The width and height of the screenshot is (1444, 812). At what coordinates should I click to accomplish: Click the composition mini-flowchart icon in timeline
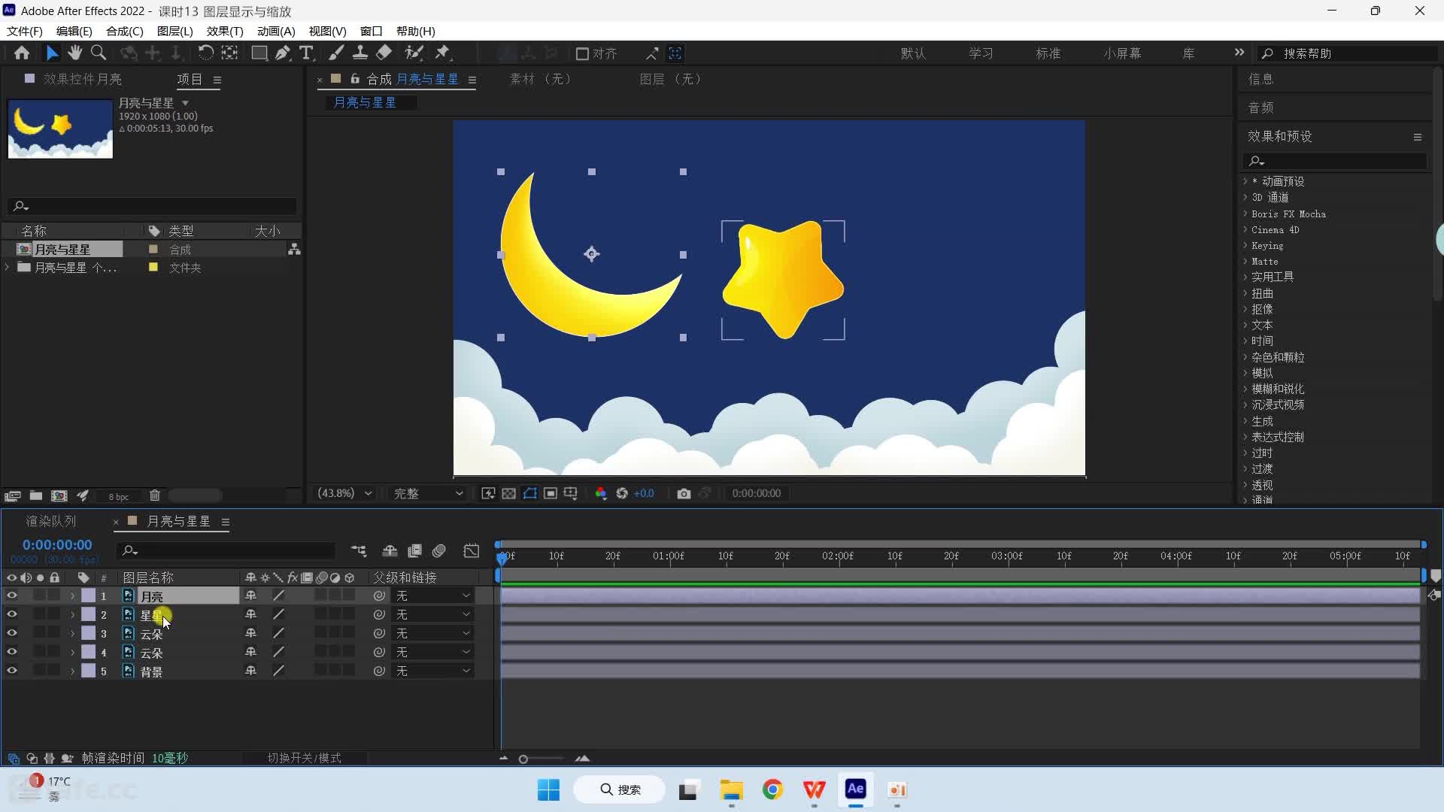[x=359, y=551]
